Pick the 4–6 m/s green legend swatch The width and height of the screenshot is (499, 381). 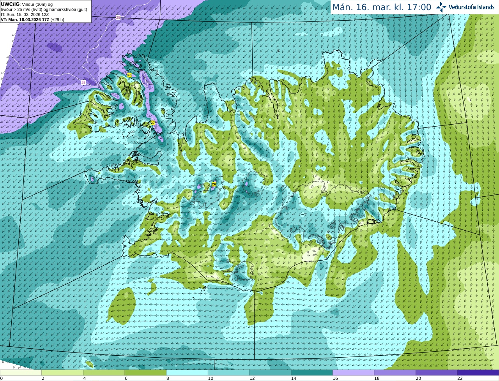(104, 373)
